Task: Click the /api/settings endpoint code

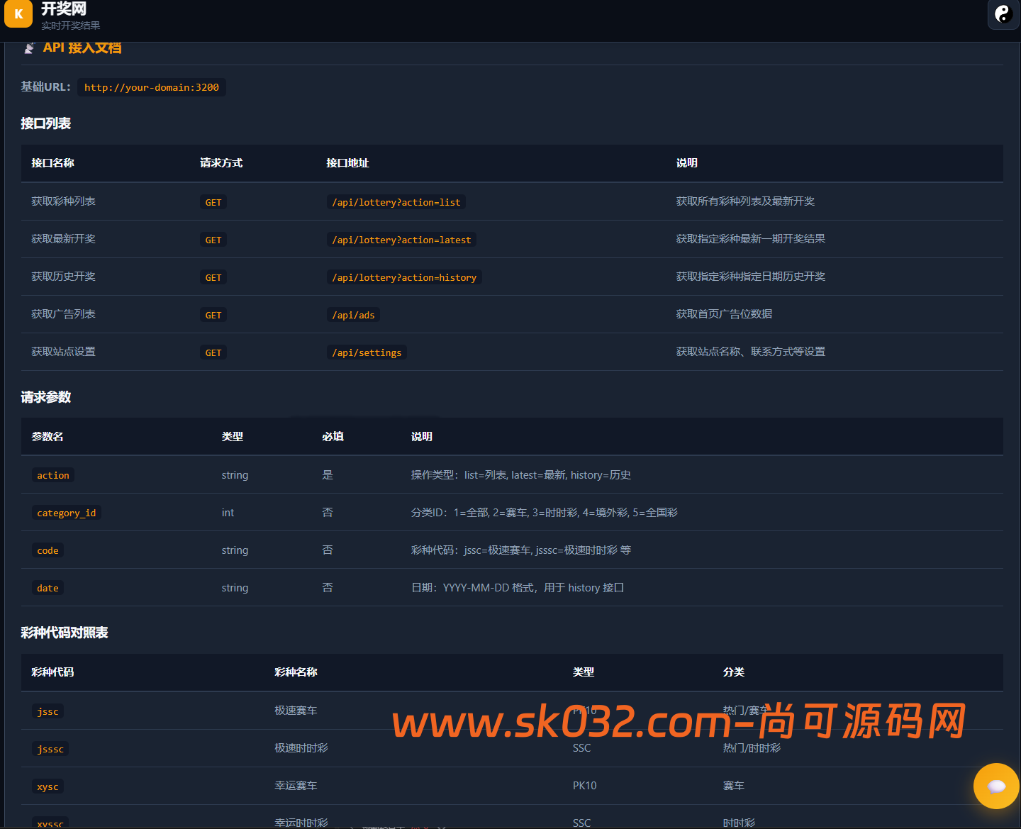Action: coord(367,352)
